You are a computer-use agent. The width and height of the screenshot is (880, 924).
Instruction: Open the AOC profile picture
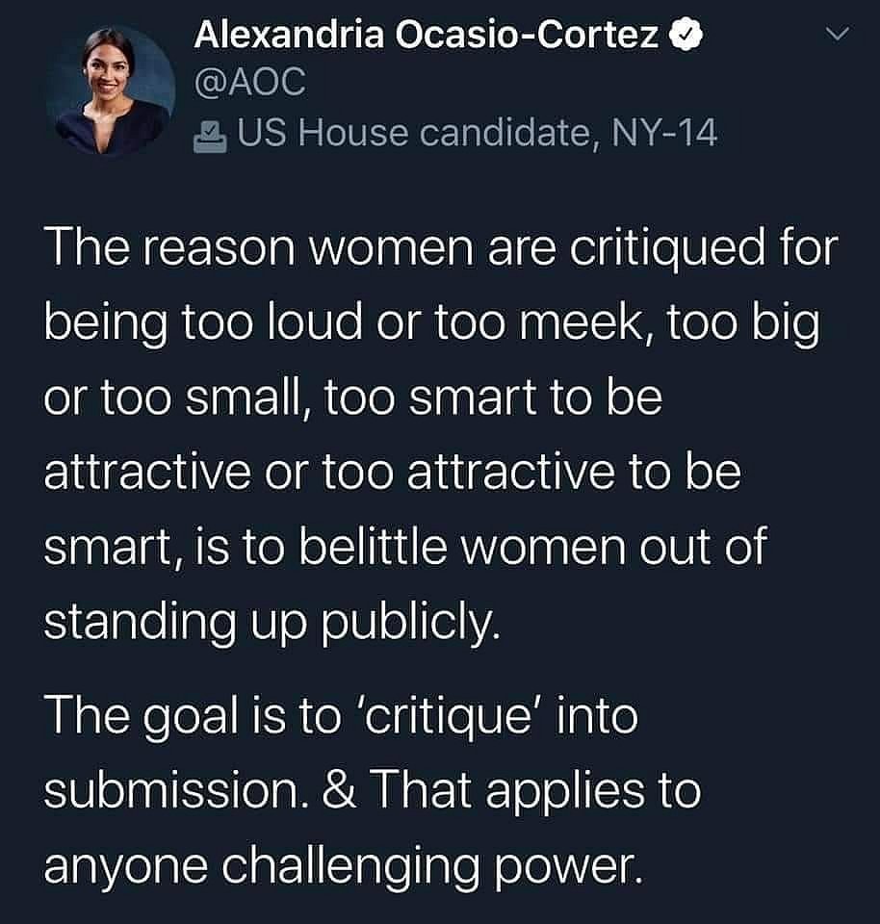[x=112, y=90]
